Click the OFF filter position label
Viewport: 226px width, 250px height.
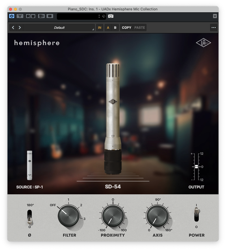coord(53,205)
